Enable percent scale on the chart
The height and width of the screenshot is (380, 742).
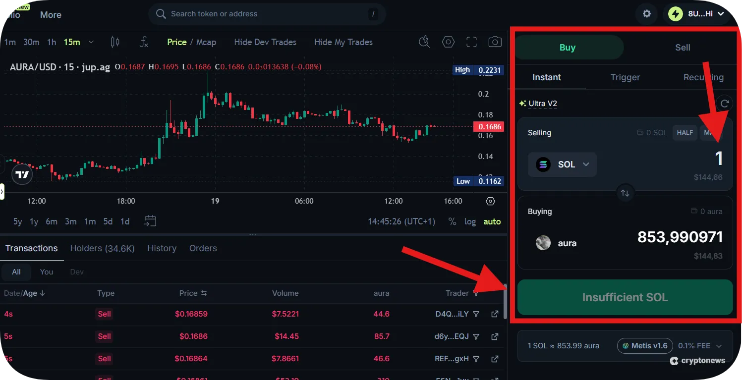pyautogui.click(x=452, y=221)
